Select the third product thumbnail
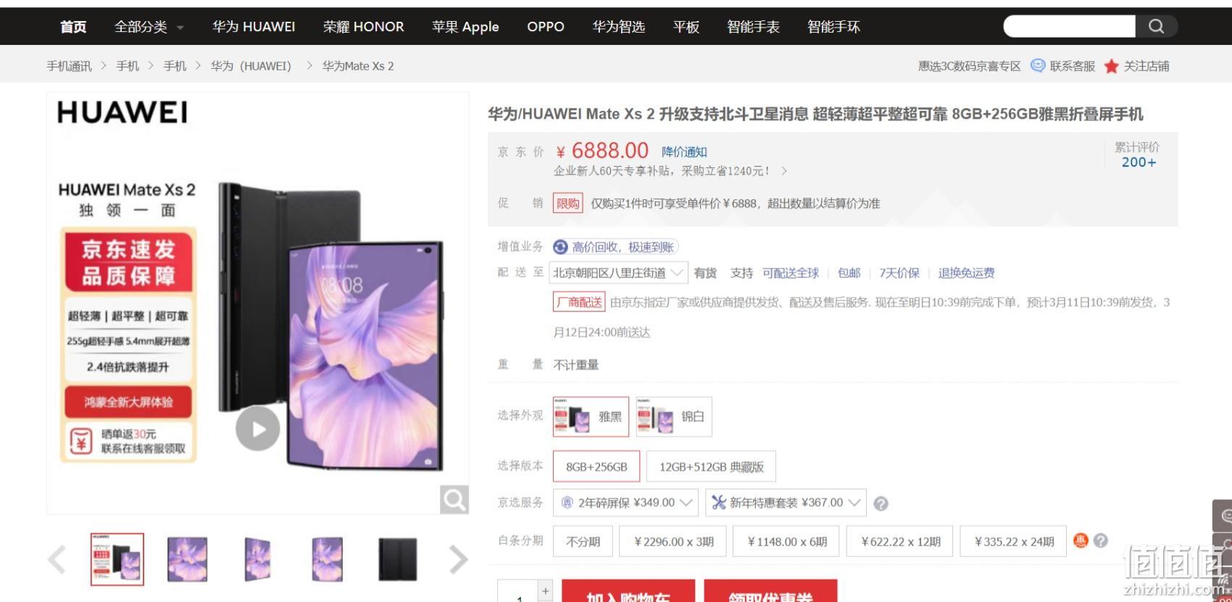This screenshot has width=1232, height=602. tap(257, 559)
